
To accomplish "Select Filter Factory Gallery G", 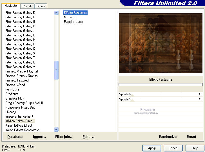I will point(20,22).
